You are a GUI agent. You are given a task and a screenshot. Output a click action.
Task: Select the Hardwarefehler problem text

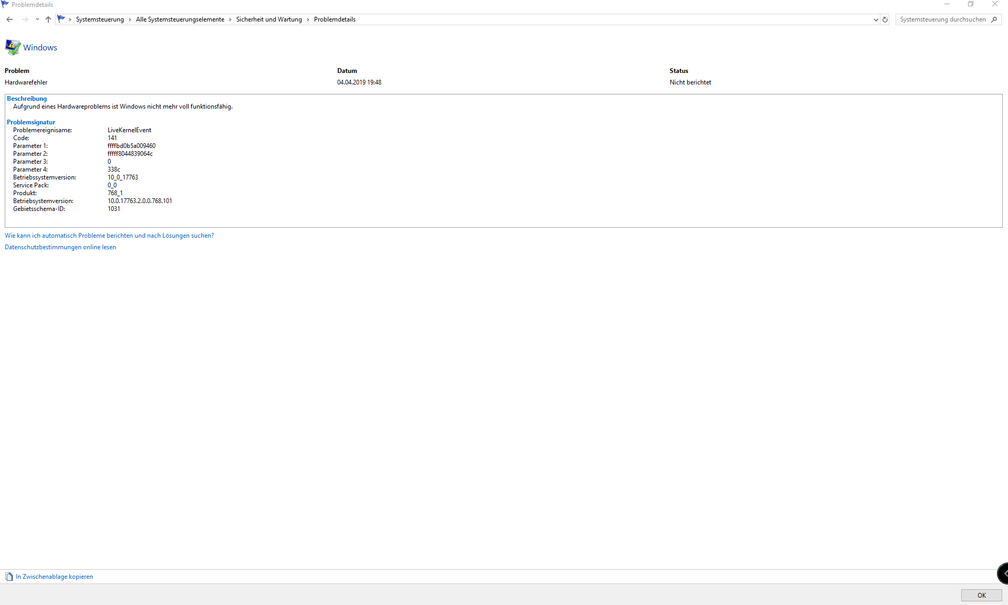(26, 82)
